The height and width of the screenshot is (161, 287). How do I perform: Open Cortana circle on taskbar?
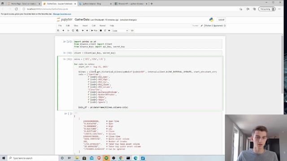(x=62, y=158)
